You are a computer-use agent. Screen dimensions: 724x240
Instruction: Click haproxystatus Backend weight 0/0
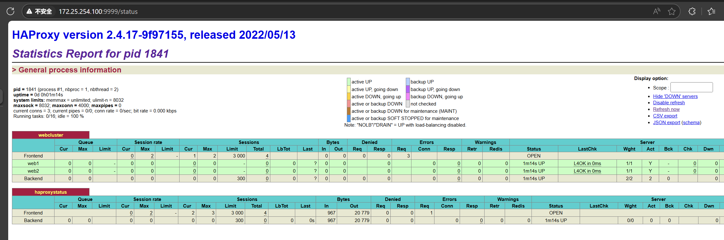[x=630, y=220]
